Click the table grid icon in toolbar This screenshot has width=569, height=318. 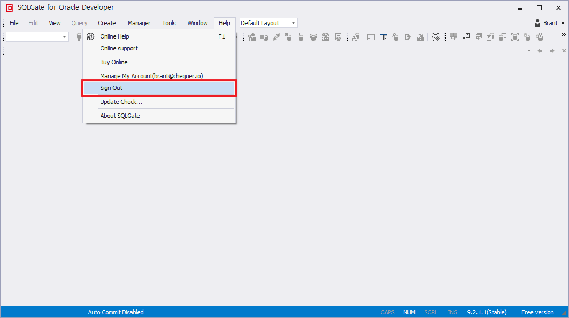point(453,37)
